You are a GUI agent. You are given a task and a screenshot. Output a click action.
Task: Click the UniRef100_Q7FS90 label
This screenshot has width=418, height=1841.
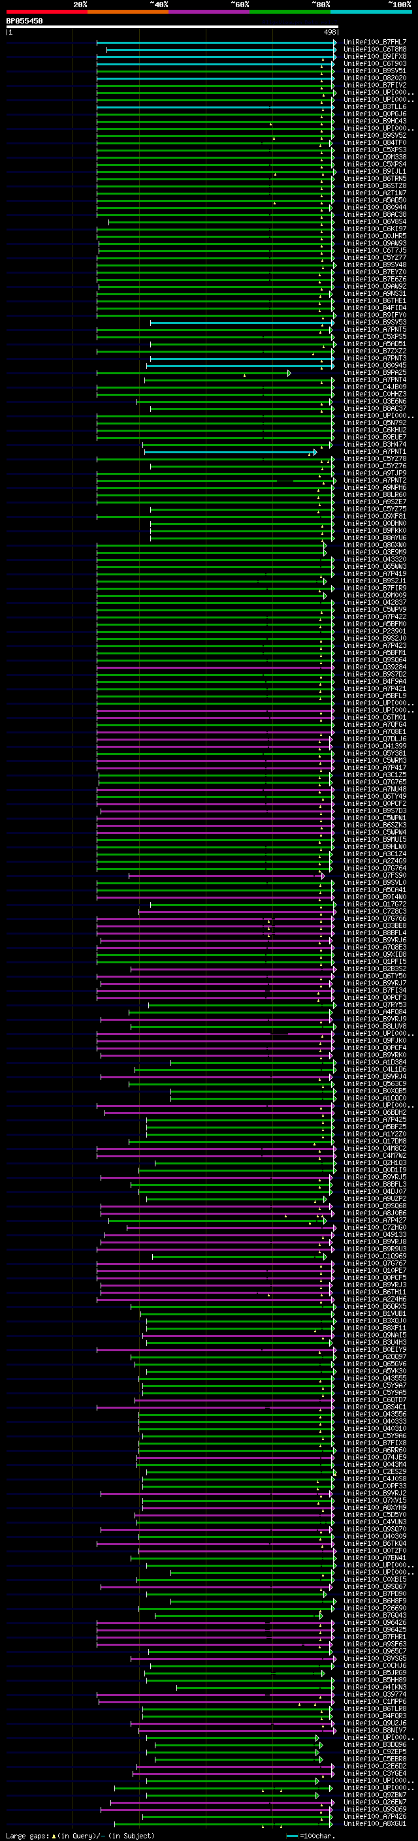[374, 876]
